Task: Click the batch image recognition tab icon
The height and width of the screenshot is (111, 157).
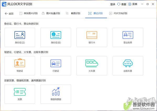Action: click(43, 13)
